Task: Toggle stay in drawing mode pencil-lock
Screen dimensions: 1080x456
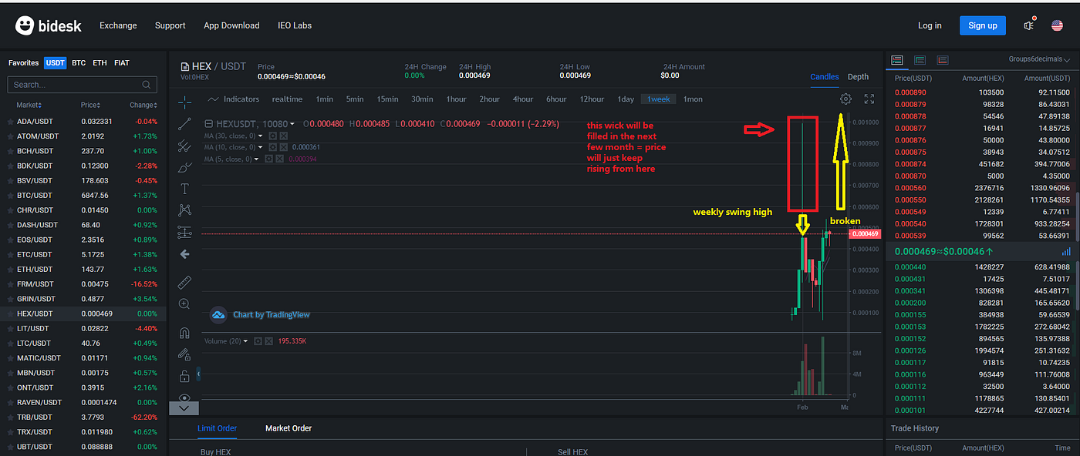Action: (x=184, y=354)
